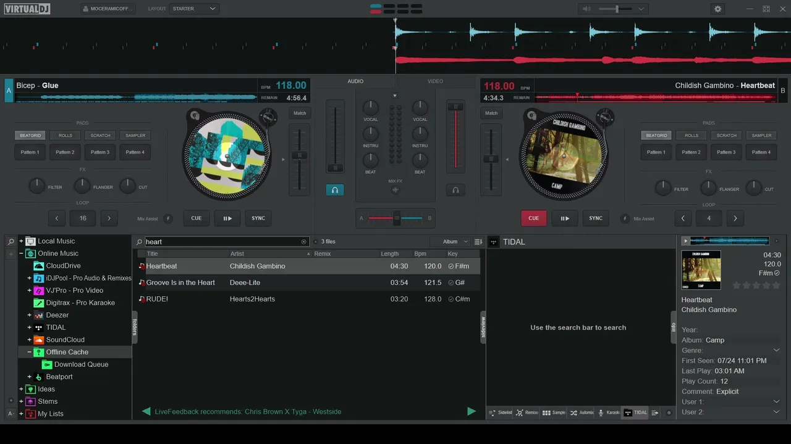Enable Mix Assist on deck A
The image size is (791, 444).
[168, 218]
